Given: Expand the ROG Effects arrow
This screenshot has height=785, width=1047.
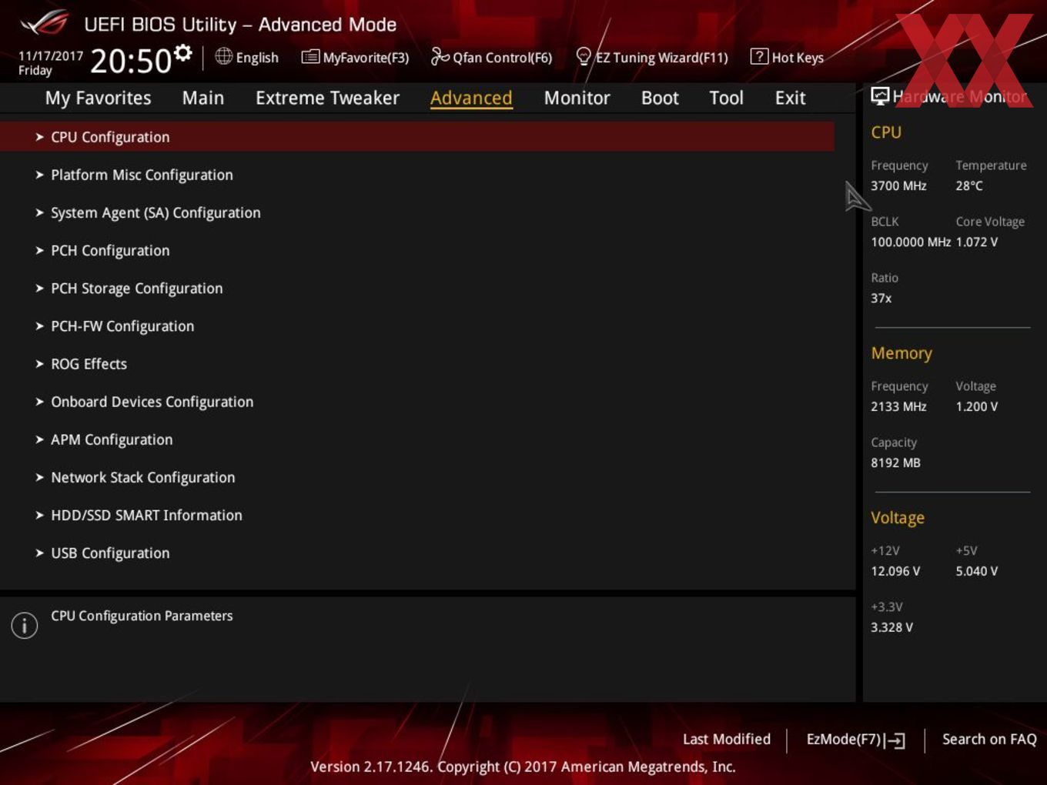Looking at the screenshot, I should [39, 363].
